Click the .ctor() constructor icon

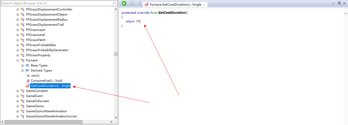(27, 76)
